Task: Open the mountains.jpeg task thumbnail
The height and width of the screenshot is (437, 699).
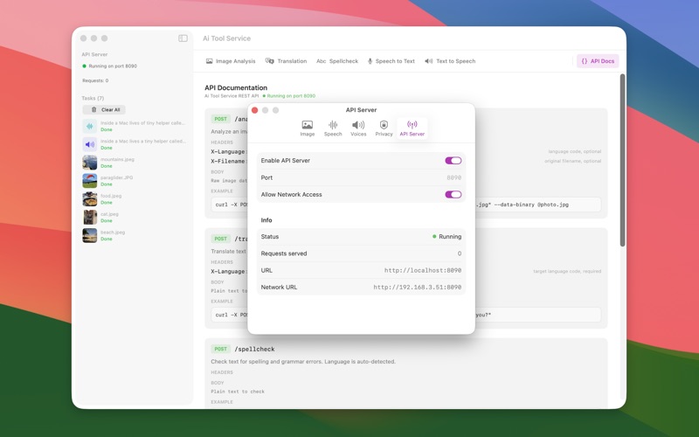Action: tap(90, 163)
